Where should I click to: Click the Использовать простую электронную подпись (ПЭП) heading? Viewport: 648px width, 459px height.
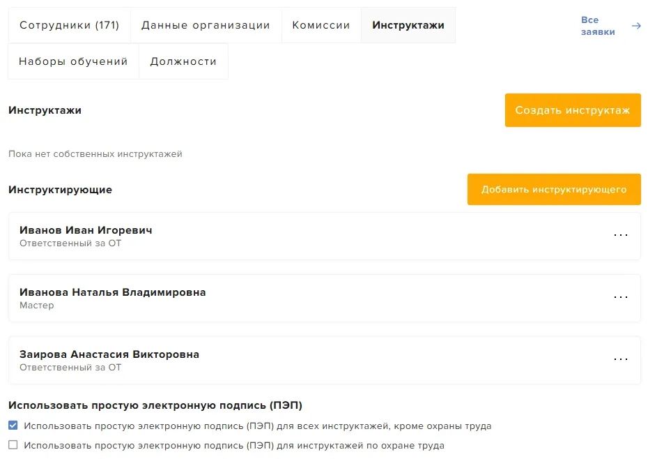pos(155,405)
